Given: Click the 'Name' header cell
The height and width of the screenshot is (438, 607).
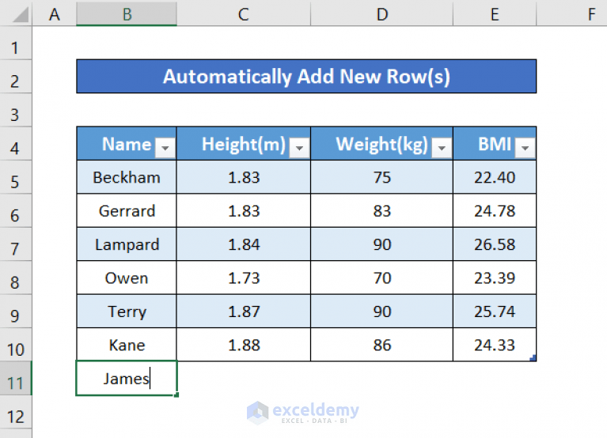Looking at the screenshot, I should pos(127,143).
